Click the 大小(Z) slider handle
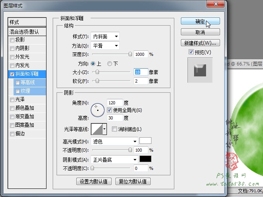263x197 pixels. point(97,72)
